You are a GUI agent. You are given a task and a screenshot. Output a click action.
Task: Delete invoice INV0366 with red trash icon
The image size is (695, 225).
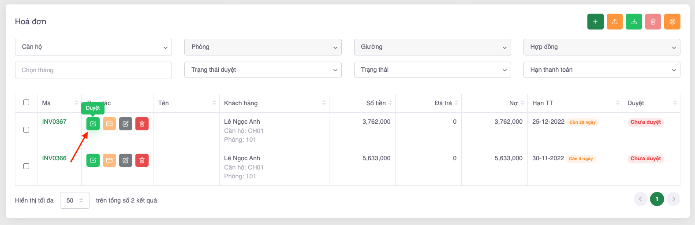click(x=142, y=160)
